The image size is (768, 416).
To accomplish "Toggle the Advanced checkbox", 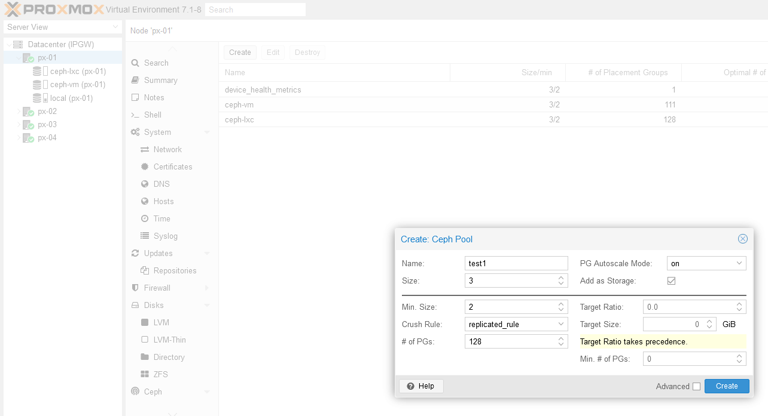I will pyautogui.click(x=696, y=386).
